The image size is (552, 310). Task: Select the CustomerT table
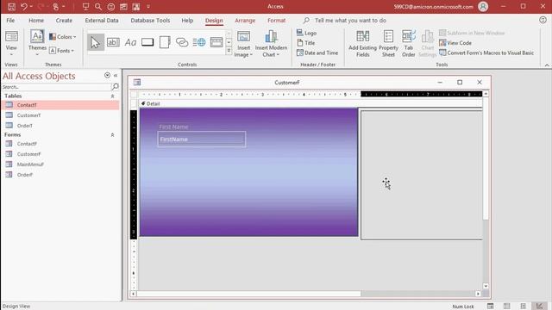[60, 115]
